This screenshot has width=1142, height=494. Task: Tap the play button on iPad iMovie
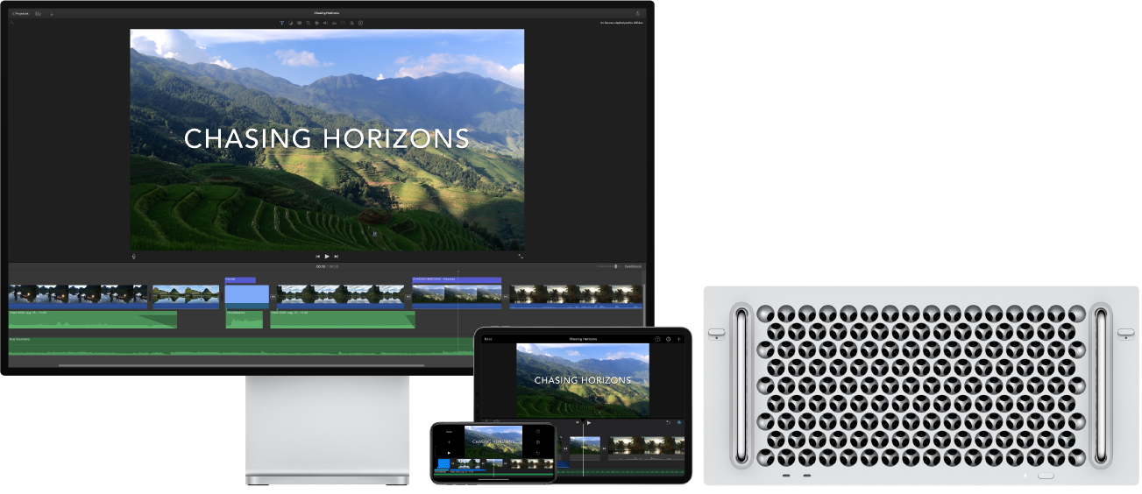[589, 423]
